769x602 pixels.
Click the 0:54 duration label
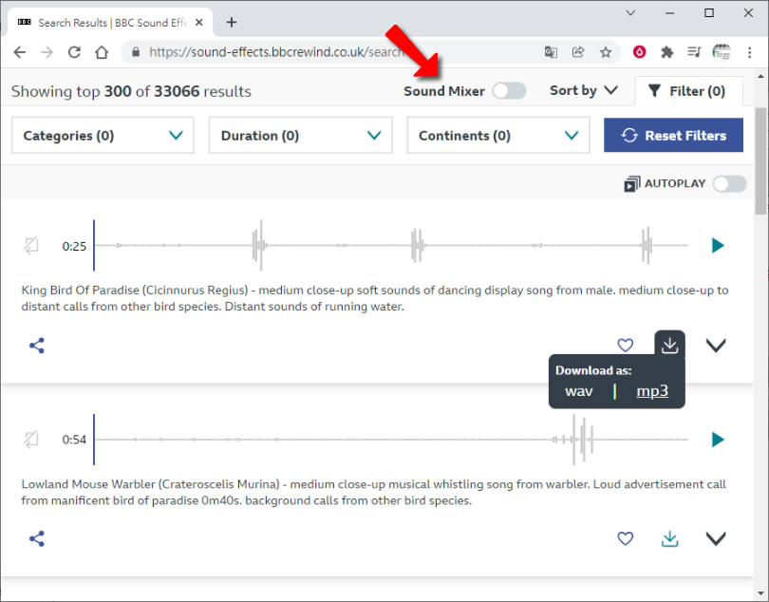click(x=74, y=440)
